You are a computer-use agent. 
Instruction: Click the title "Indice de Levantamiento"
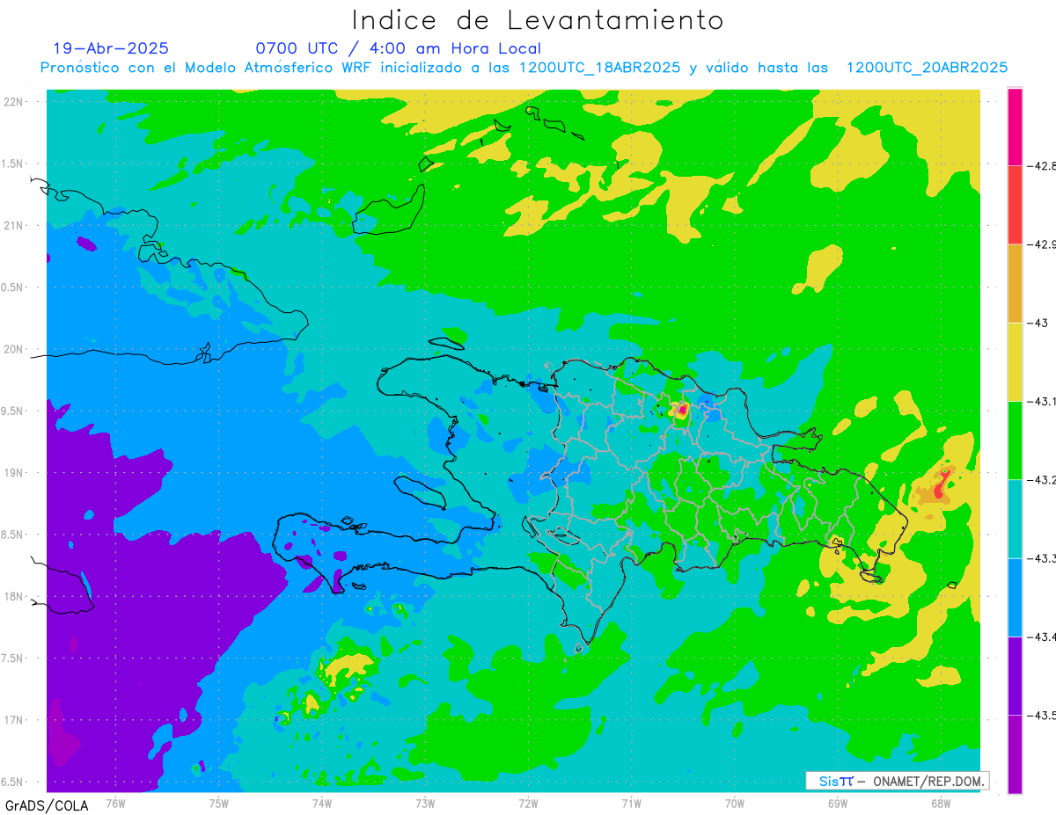point(538,19)
